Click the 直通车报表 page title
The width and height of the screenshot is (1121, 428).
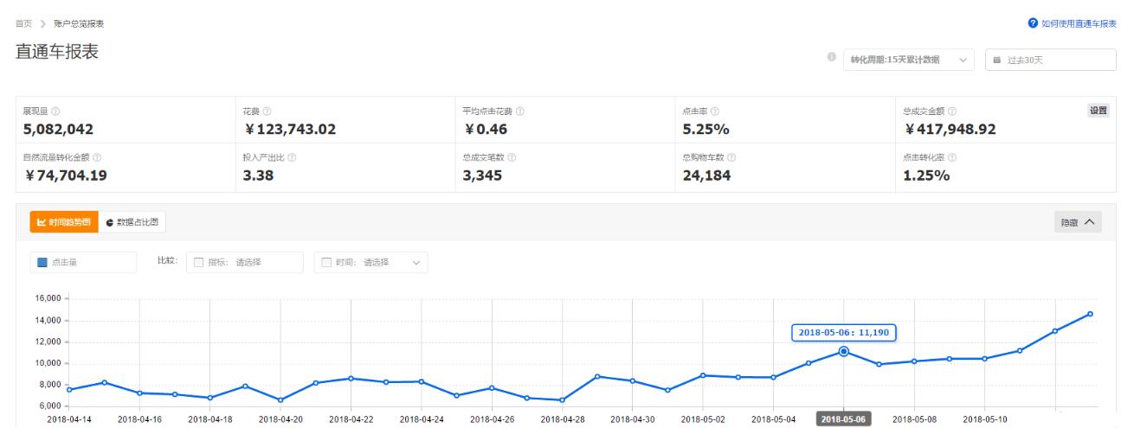tap(56, 52)
